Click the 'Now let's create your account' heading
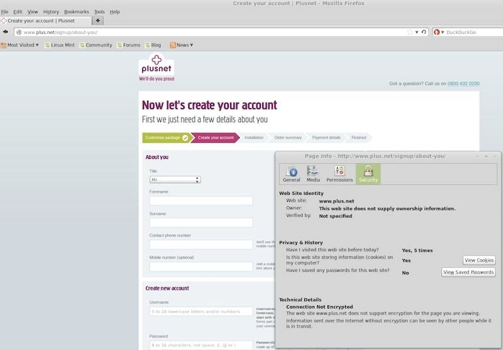 click(x=209, y=105)
